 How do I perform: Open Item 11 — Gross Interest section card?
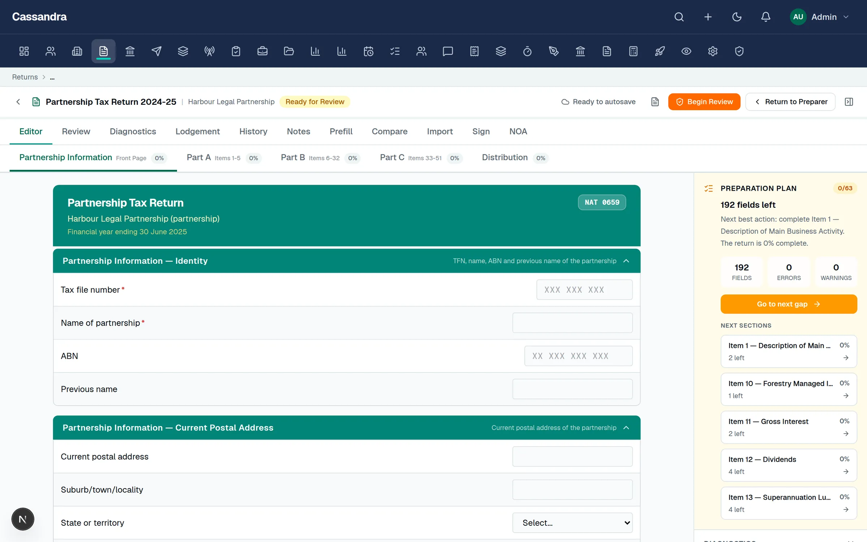(789, 427)
